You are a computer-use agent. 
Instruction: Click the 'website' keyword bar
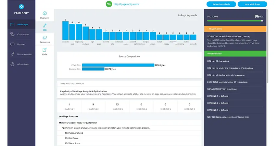[66, 30]
